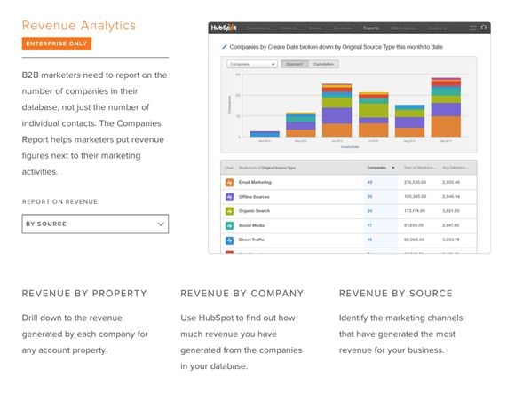Click the teal Social Media icon
The image size is (515, 393).
(x=230, y=225)
